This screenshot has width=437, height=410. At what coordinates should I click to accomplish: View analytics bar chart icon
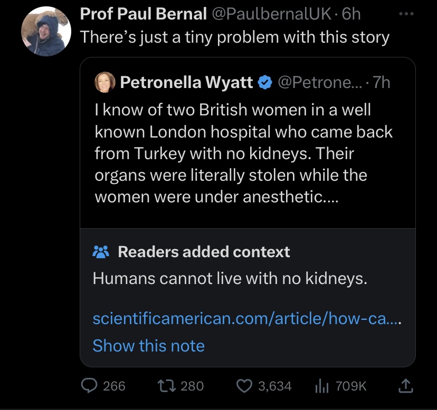click(322, 386)
